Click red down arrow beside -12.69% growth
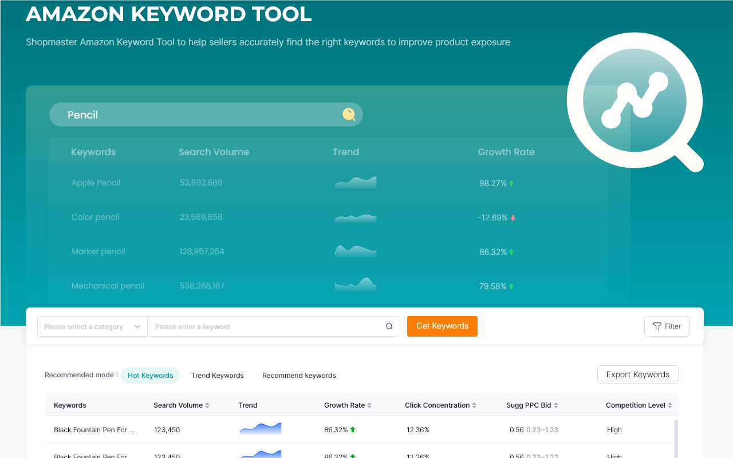Viewport: 733px width, 458px height. point(513,218)
